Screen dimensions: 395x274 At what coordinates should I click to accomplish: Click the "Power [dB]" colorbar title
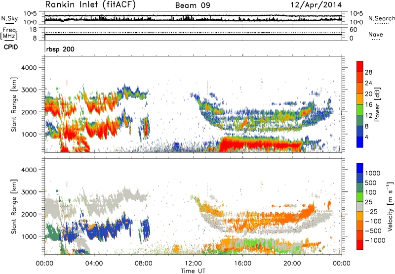(x=377, y=104)
